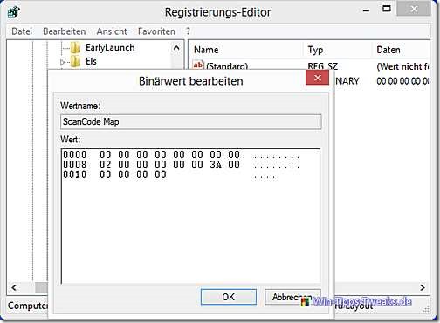Click the Typ column header
The width and height of the screenshot is (440, 323).
[x=315, y=50]
